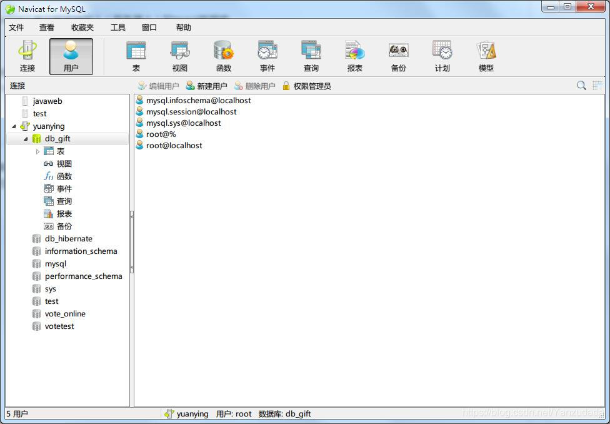
Task: Open the 工具 menu
Action: [x=118, y=28]
